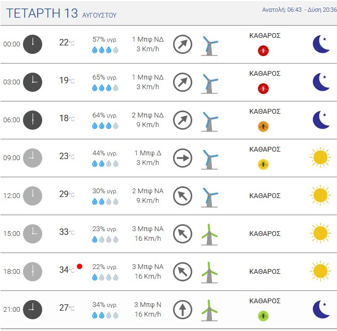
Task: Click the 33°C temperature at 15:00
Action: [x=67, y=232]
